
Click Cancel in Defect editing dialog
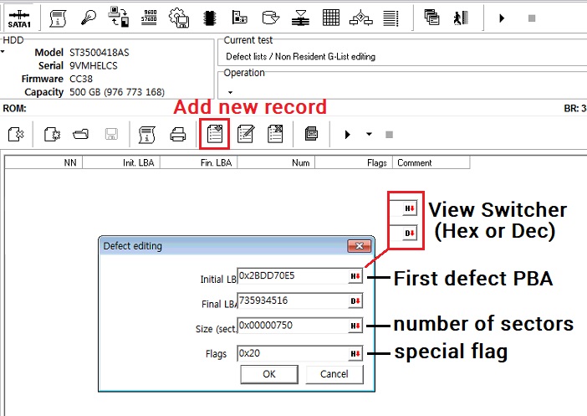pyautogui.click(x=334, y=374)
